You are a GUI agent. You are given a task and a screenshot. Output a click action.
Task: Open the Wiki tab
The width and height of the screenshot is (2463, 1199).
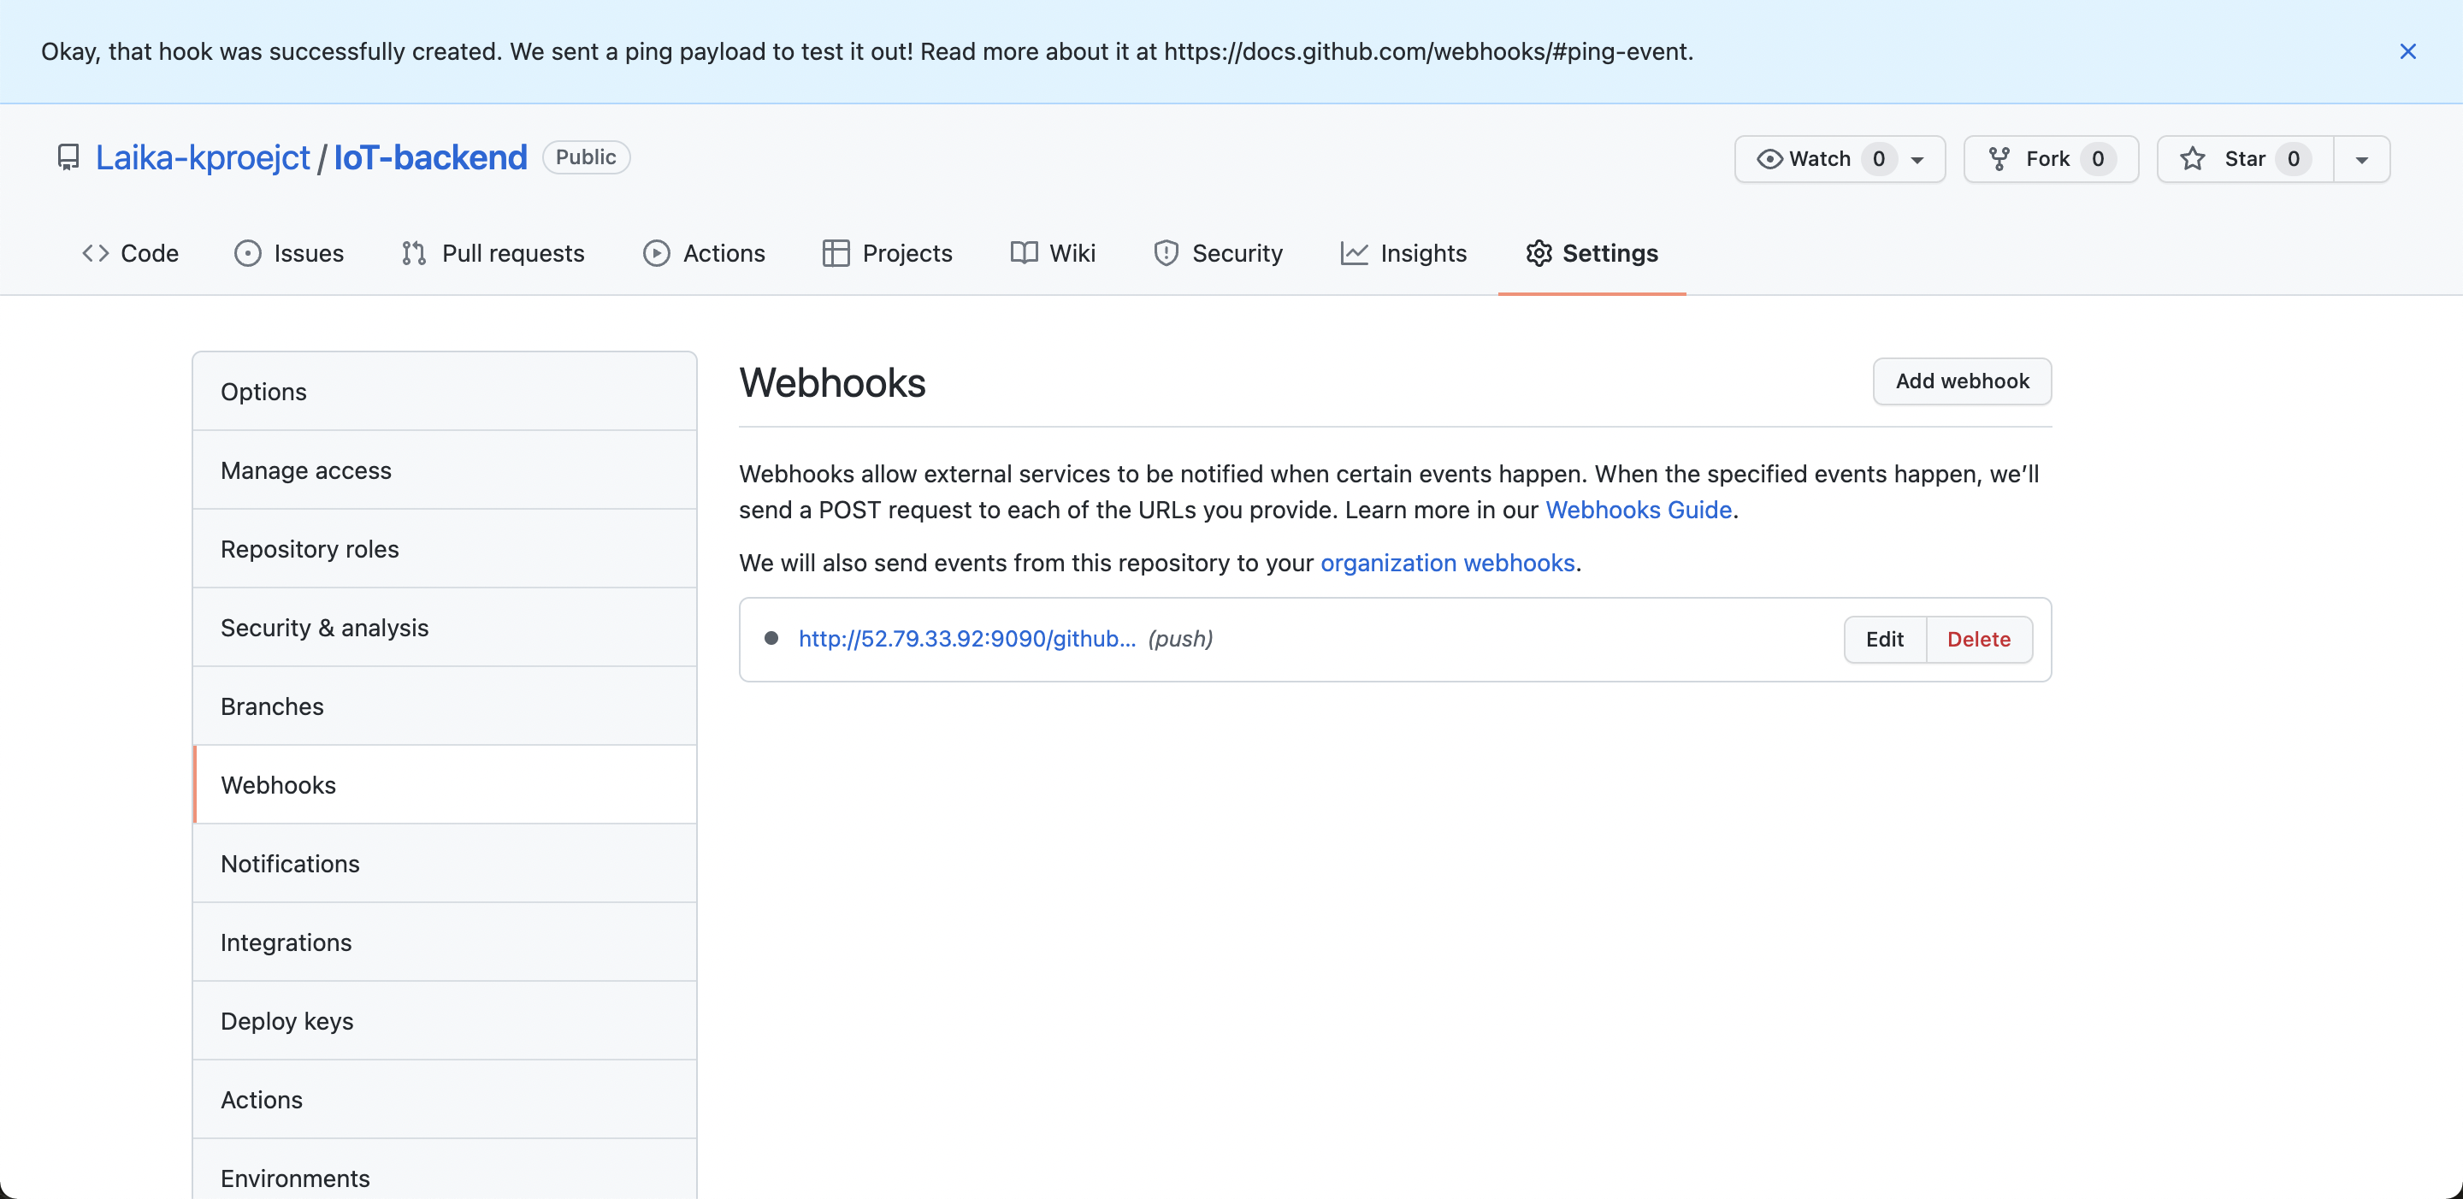(1053, 252)
